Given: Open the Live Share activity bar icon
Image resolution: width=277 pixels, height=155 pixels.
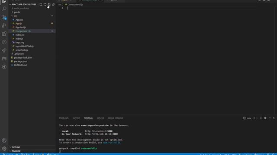Looking at the screenshot, I should coord(4,50).
